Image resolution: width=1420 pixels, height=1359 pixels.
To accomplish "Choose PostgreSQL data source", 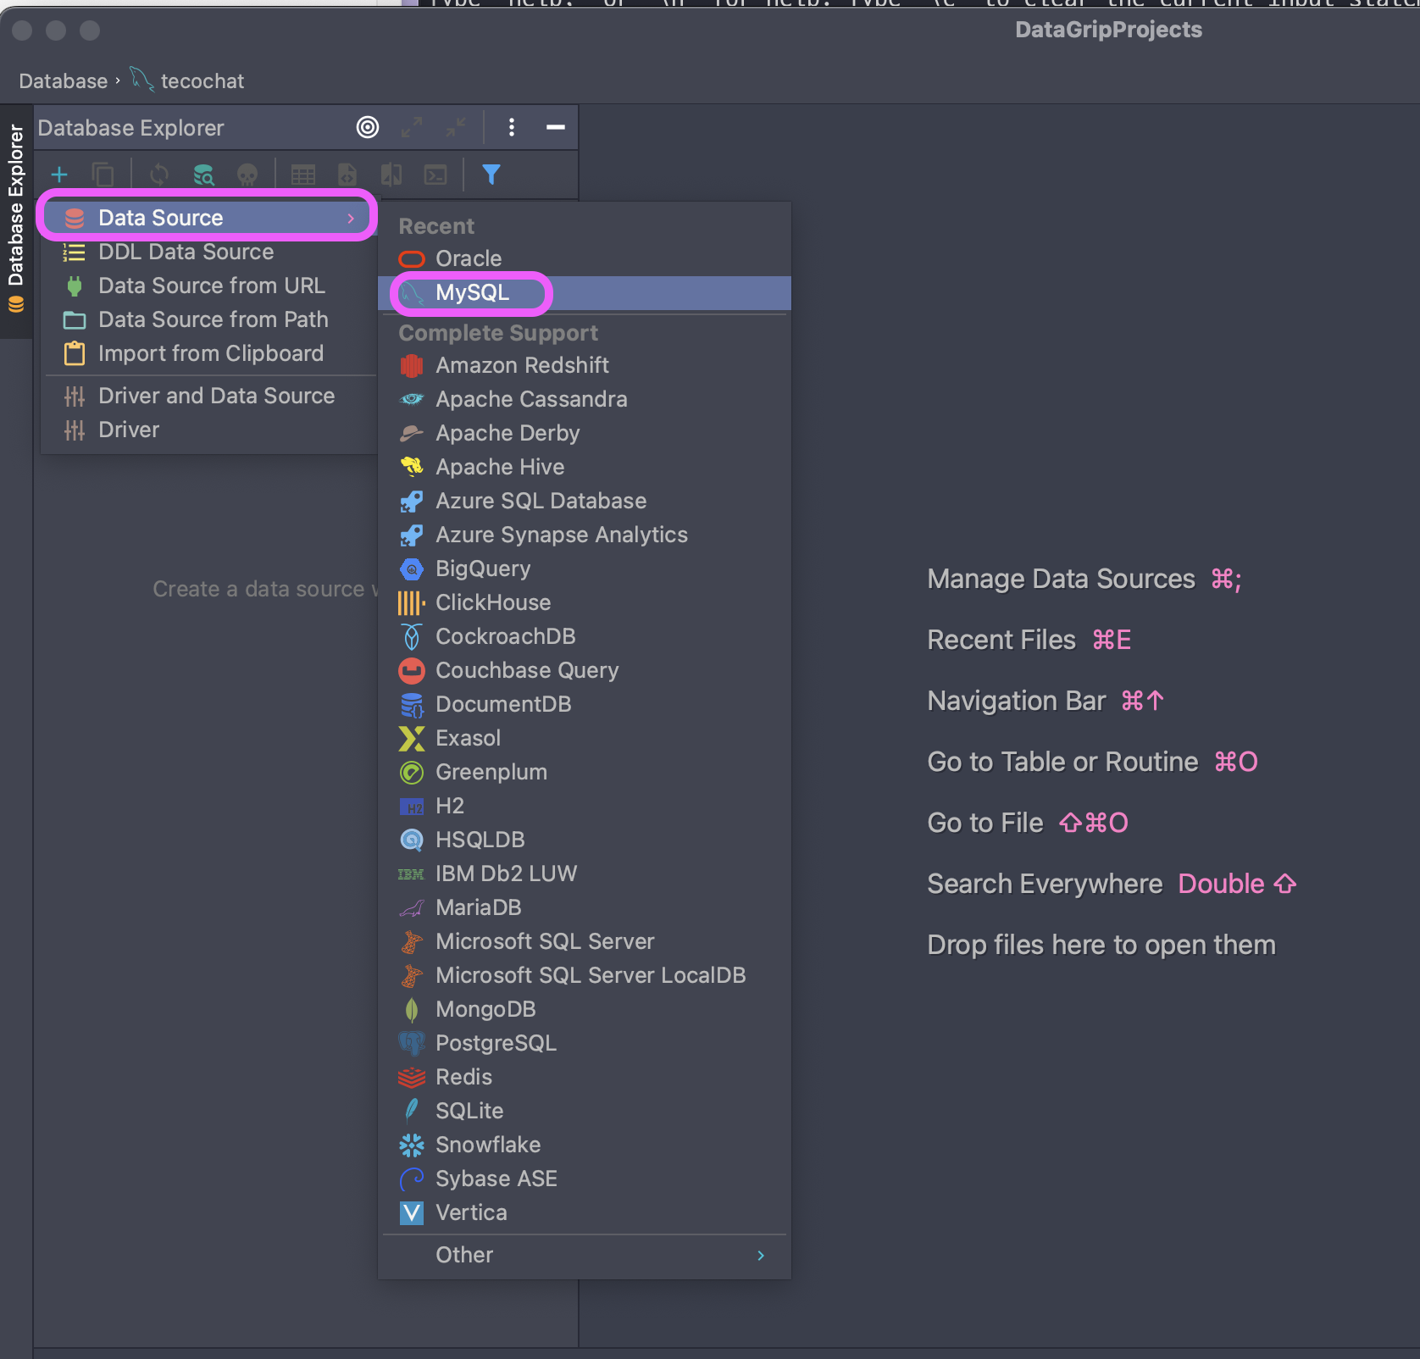I will pyautogui.click(x=585, y=1043).
